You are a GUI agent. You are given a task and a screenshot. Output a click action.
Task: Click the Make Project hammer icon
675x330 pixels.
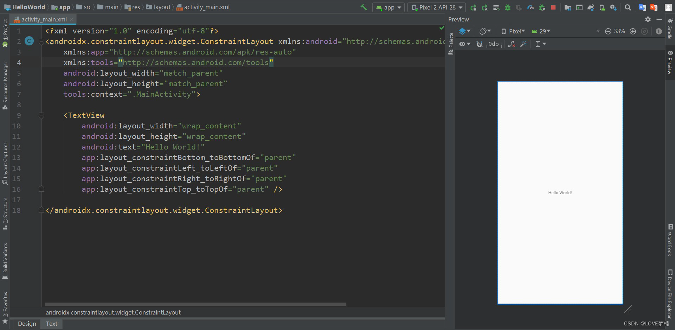point(364,7)
